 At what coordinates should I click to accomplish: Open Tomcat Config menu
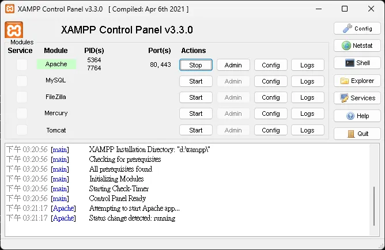coord(270,130)
